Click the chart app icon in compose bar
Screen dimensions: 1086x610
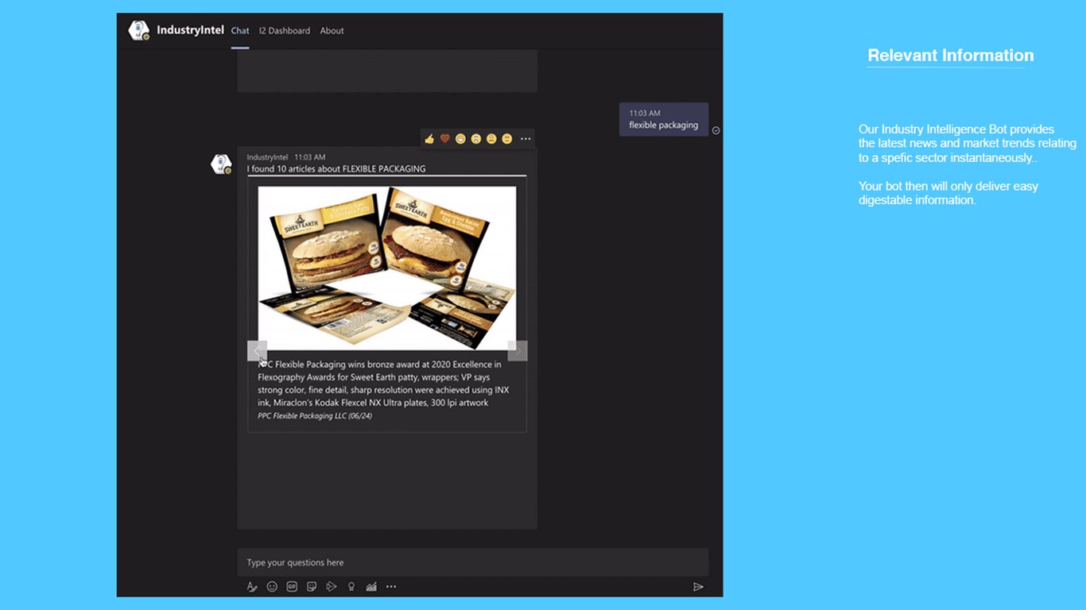(x=371, y=587)
